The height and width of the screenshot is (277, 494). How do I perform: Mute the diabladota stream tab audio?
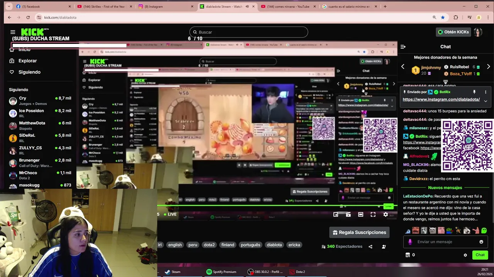(247, 7)
